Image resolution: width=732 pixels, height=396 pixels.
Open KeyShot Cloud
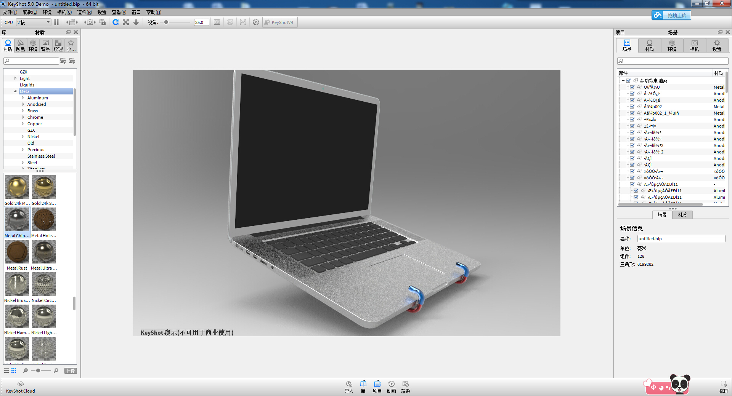click(21, 387)
